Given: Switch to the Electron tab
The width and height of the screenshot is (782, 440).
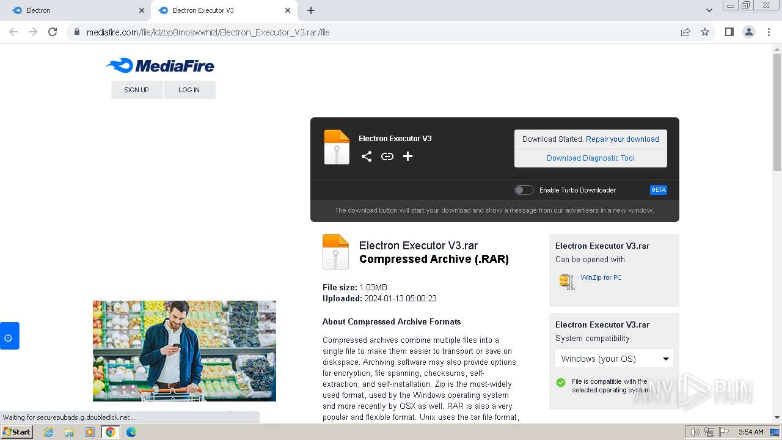Looking at the screenshot, I should coord(75,10).
